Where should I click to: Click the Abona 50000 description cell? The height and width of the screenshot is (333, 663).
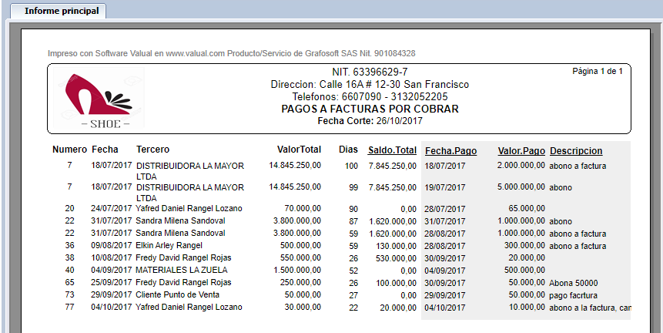(x=573, y=283)
